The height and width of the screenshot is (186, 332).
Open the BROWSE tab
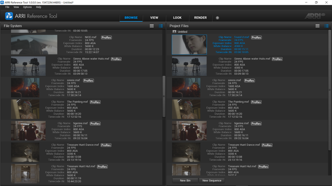(131, 18)
